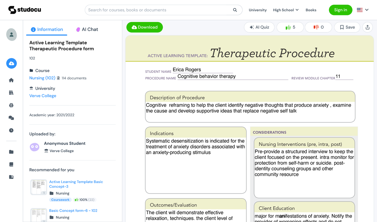Select the Home icon in the sidebar
Image resolution: width=377 pixels, height=222 pixels.
[11, 80]
